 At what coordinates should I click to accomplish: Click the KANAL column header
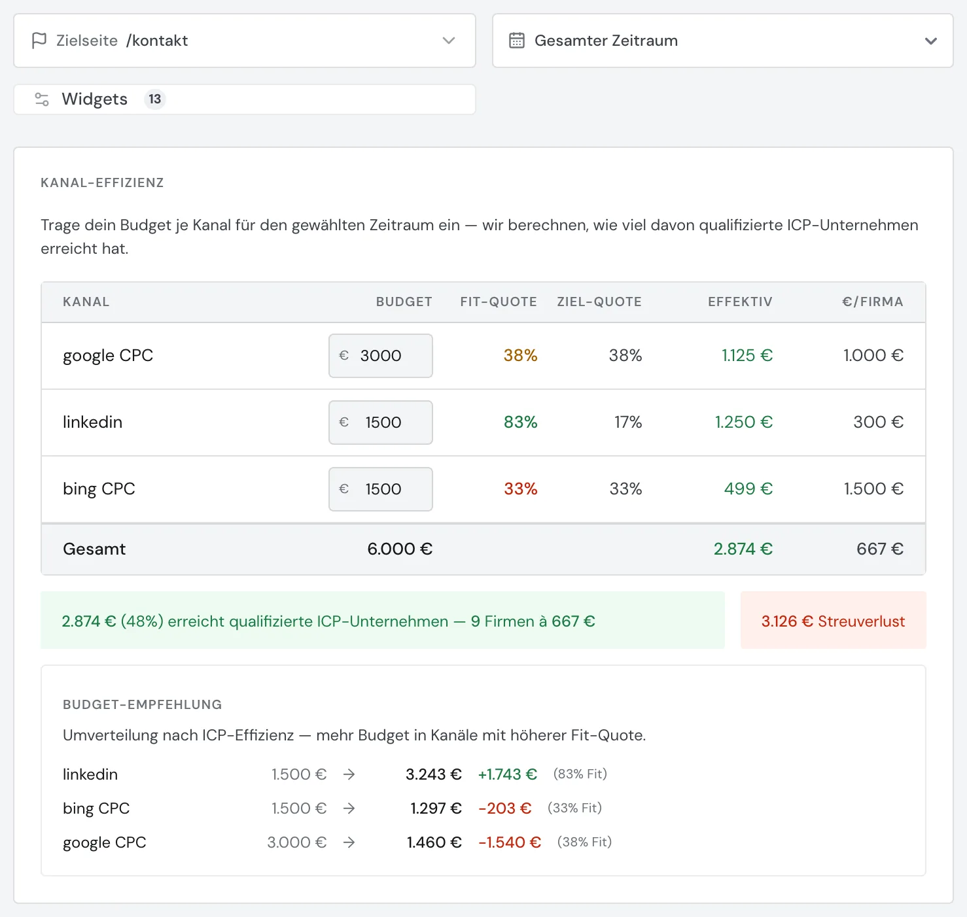(86, 302)
